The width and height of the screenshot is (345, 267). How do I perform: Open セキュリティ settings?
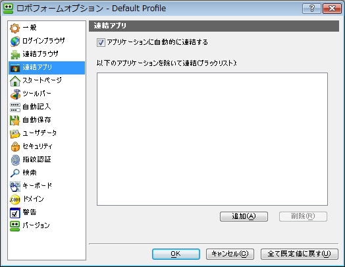[38, 146]
